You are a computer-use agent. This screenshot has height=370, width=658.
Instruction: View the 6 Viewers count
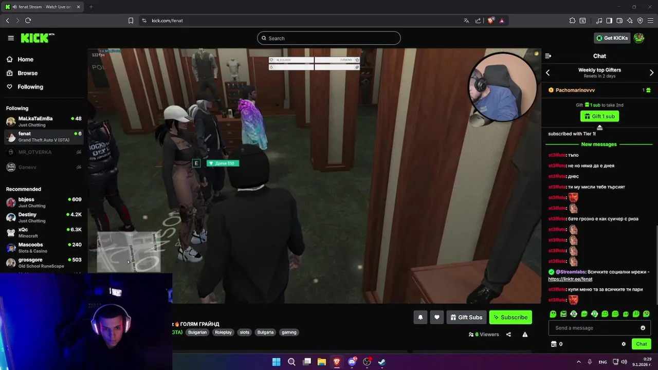[484, 335]
